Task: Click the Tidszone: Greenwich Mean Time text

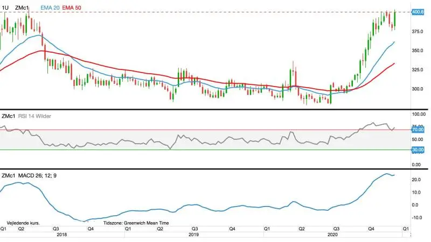Action: 136,223
